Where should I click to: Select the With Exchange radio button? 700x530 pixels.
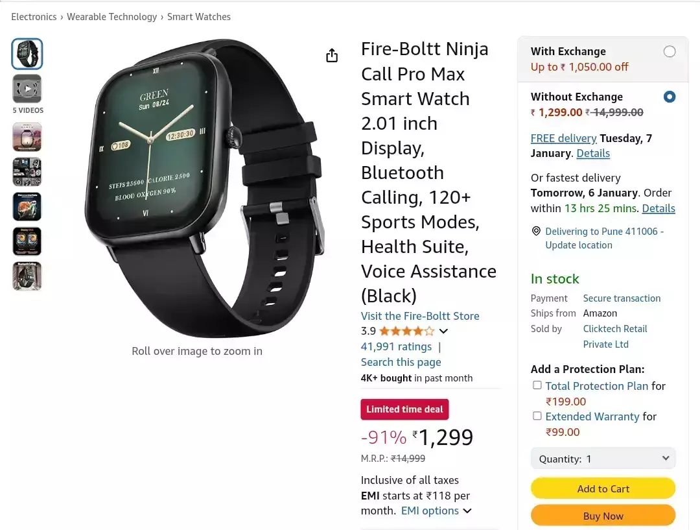(669, 51)
